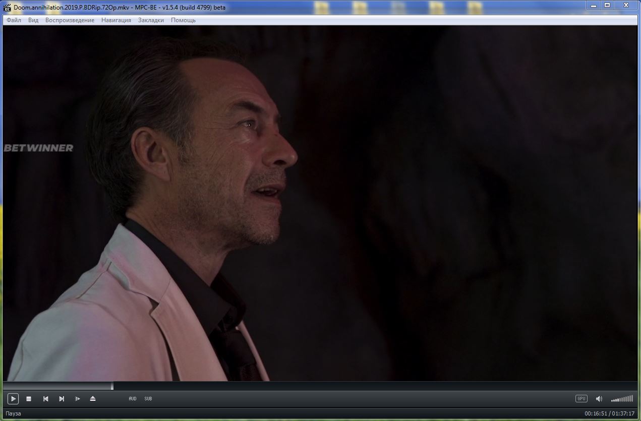
Task: Resume playback with the Play button
Action: tap(13, 399)
